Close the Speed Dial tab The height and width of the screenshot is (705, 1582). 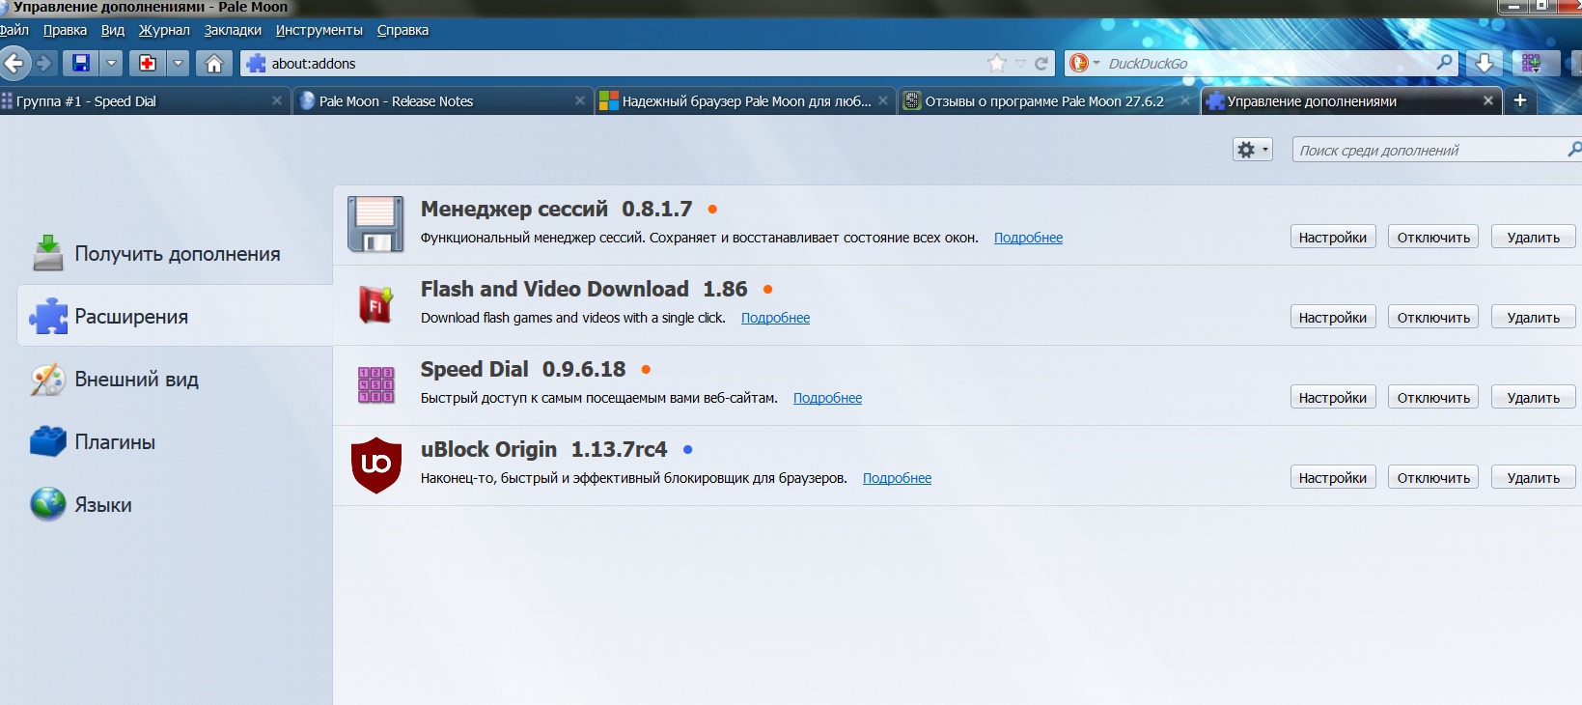tap(277, 100)
